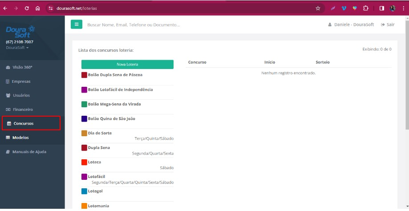The image size is (409, 211).
Task: Click the Nova Loteria button
Action: (127, 65)
